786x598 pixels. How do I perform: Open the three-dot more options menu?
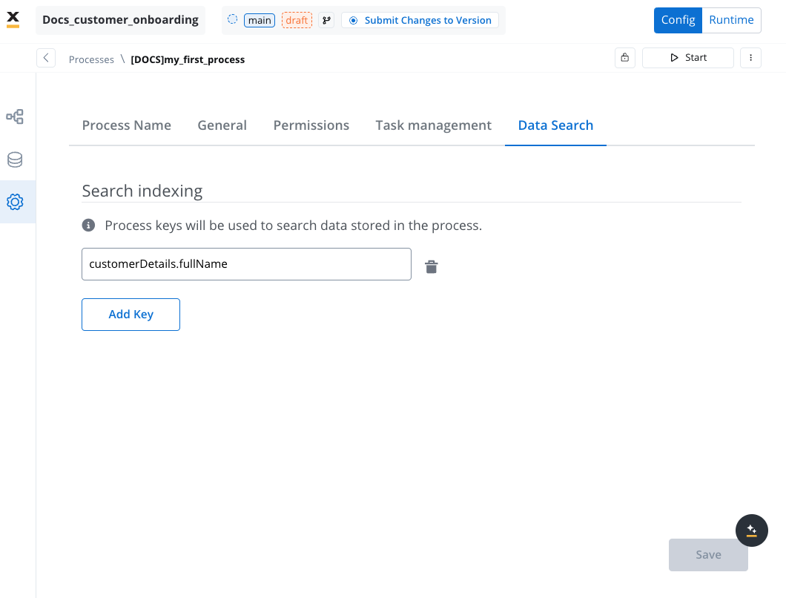pos(750,58)
